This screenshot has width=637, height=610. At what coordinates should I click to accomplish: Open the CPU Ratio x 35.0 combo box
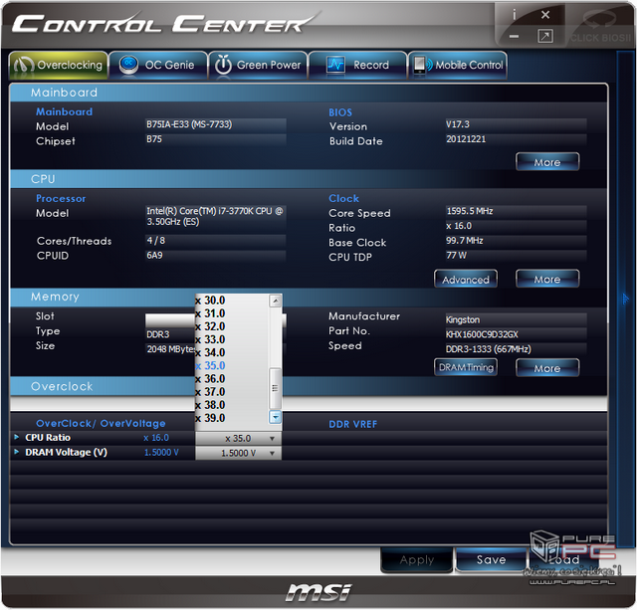pos(238,438)
